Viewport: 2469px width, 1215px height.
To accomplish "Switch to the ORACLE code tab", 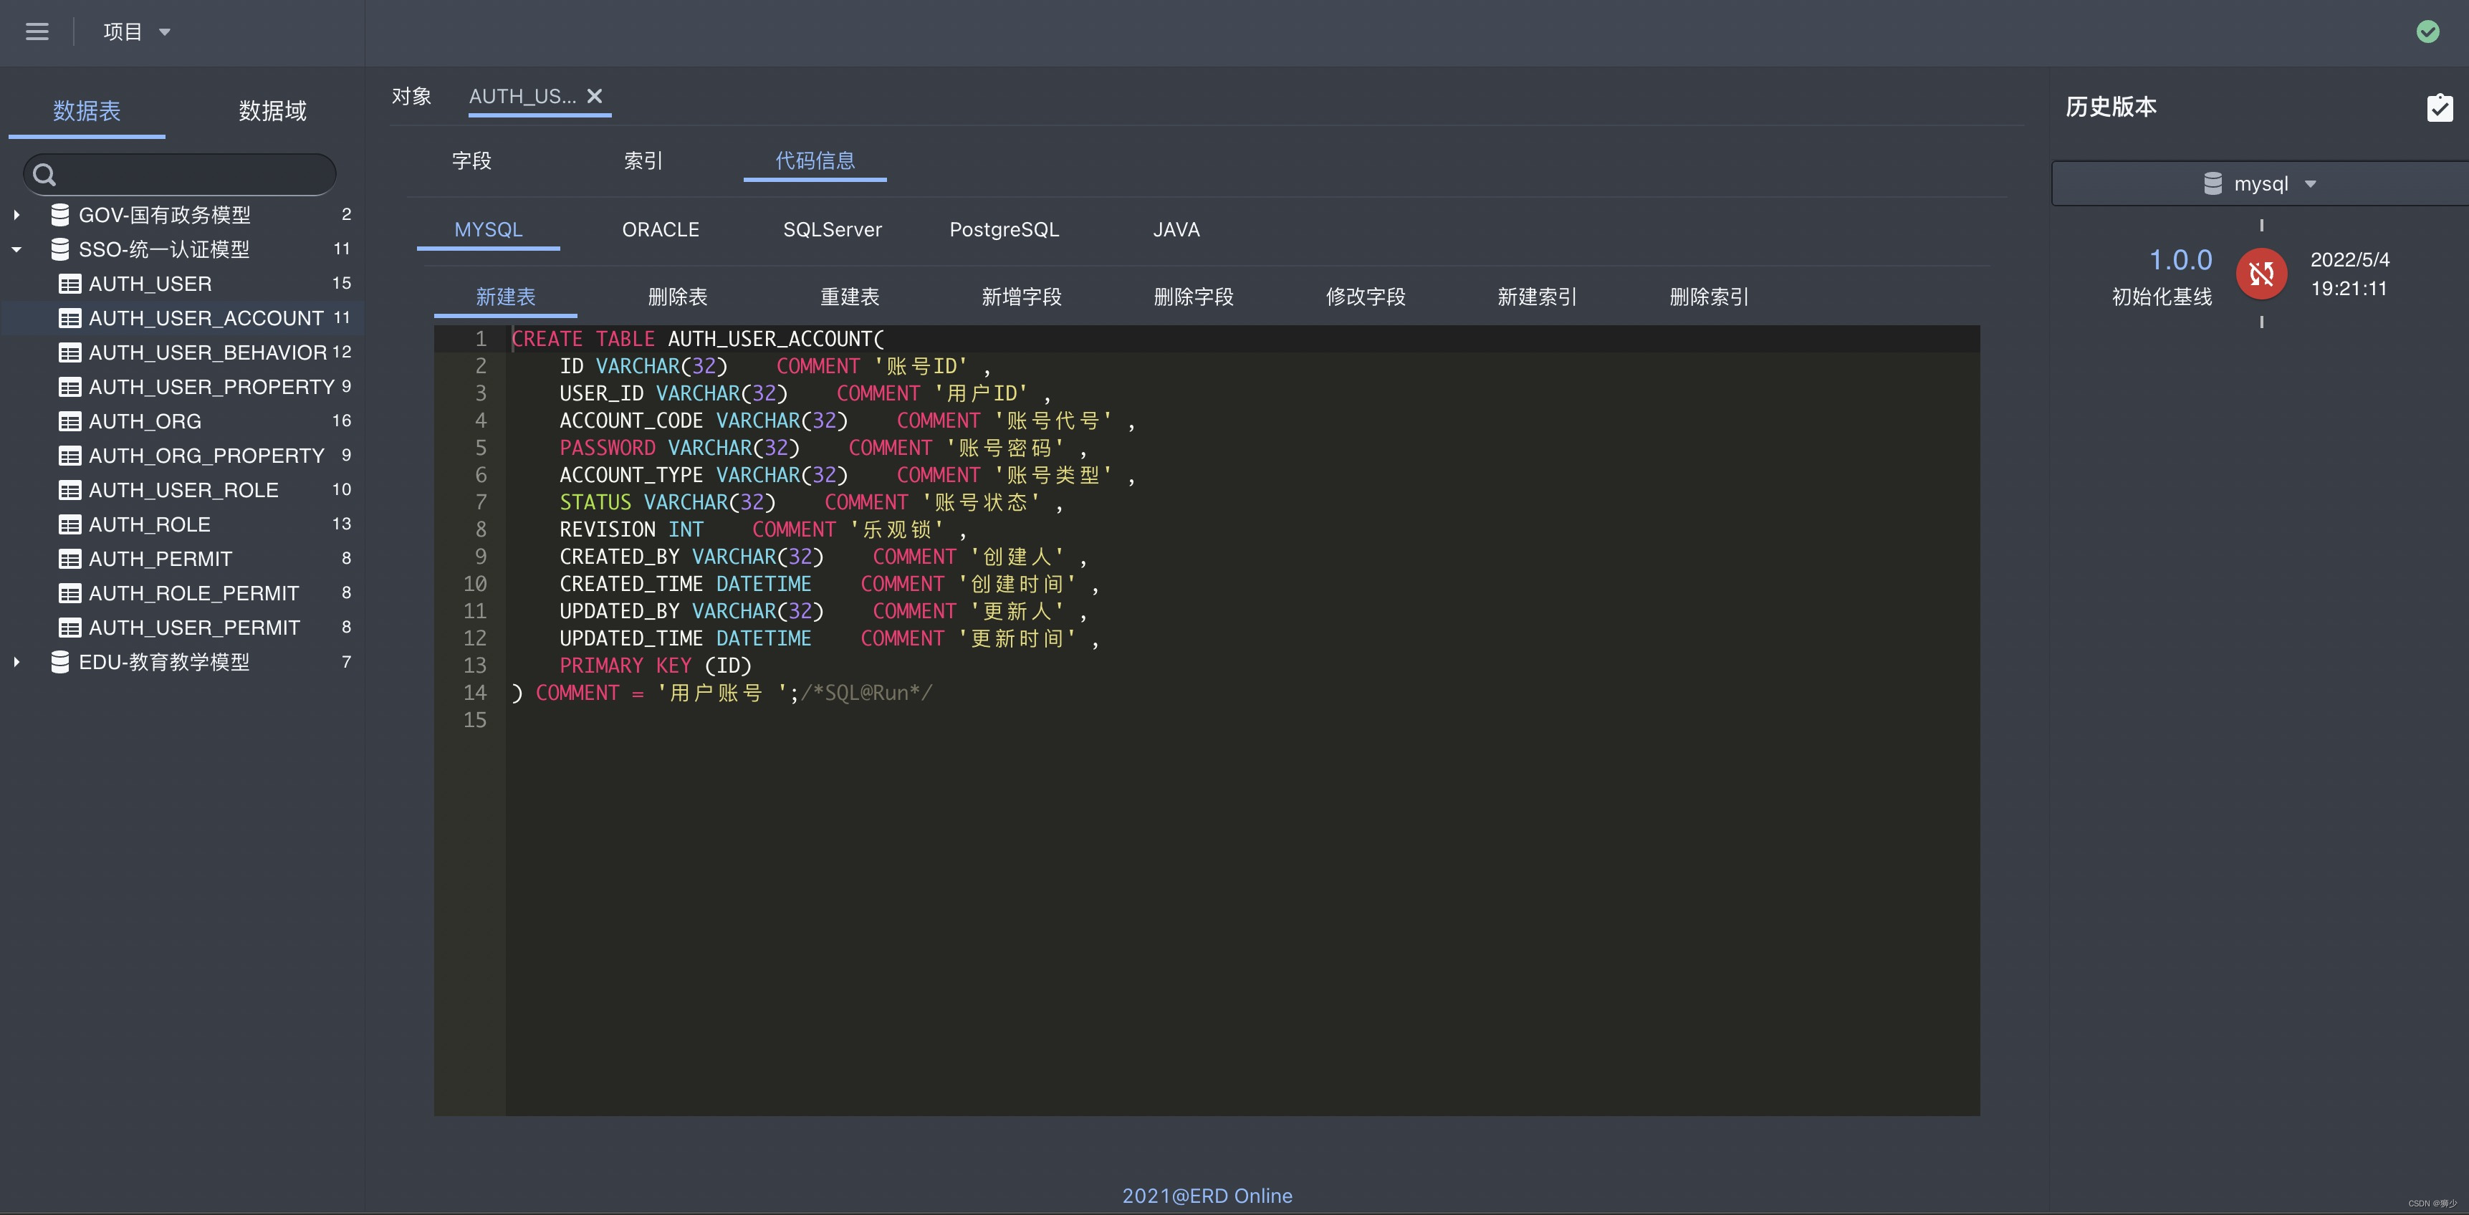I will tap(661, 230).
